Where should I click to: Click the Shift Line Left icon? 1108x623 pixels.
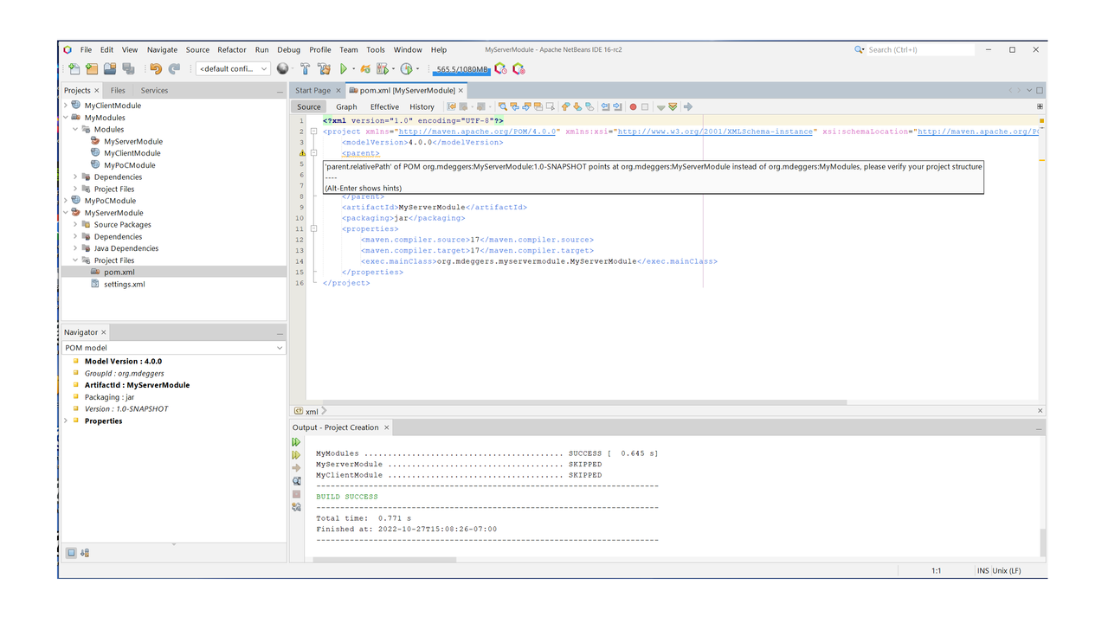(605, 106)
